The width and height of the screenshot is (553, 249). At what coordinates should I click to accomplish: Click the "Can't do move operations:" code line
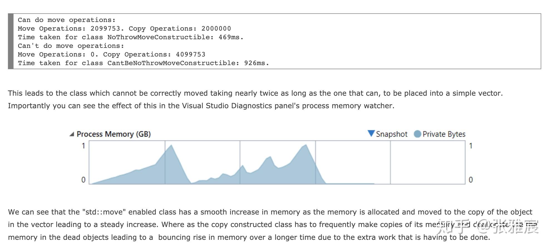[71, 46]
